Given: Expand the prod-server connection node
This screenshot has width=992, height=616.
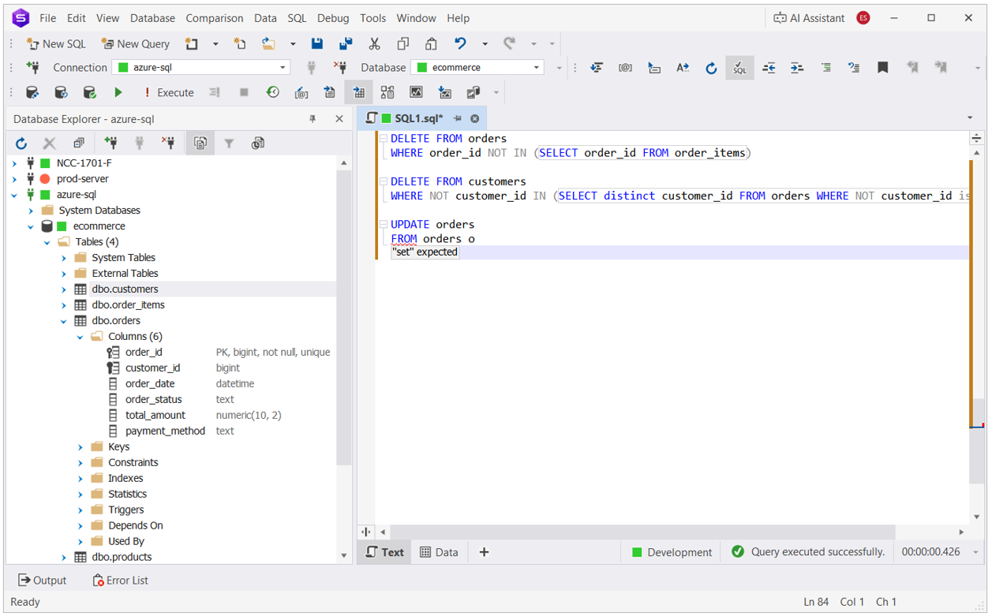Looking at the screenshot, I should click(14, 179).
